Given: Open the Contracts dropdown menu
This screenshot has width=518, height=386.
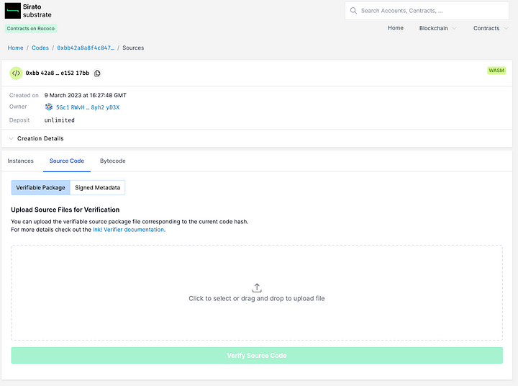Looking at the screenshot, I should tap(490, 28).
